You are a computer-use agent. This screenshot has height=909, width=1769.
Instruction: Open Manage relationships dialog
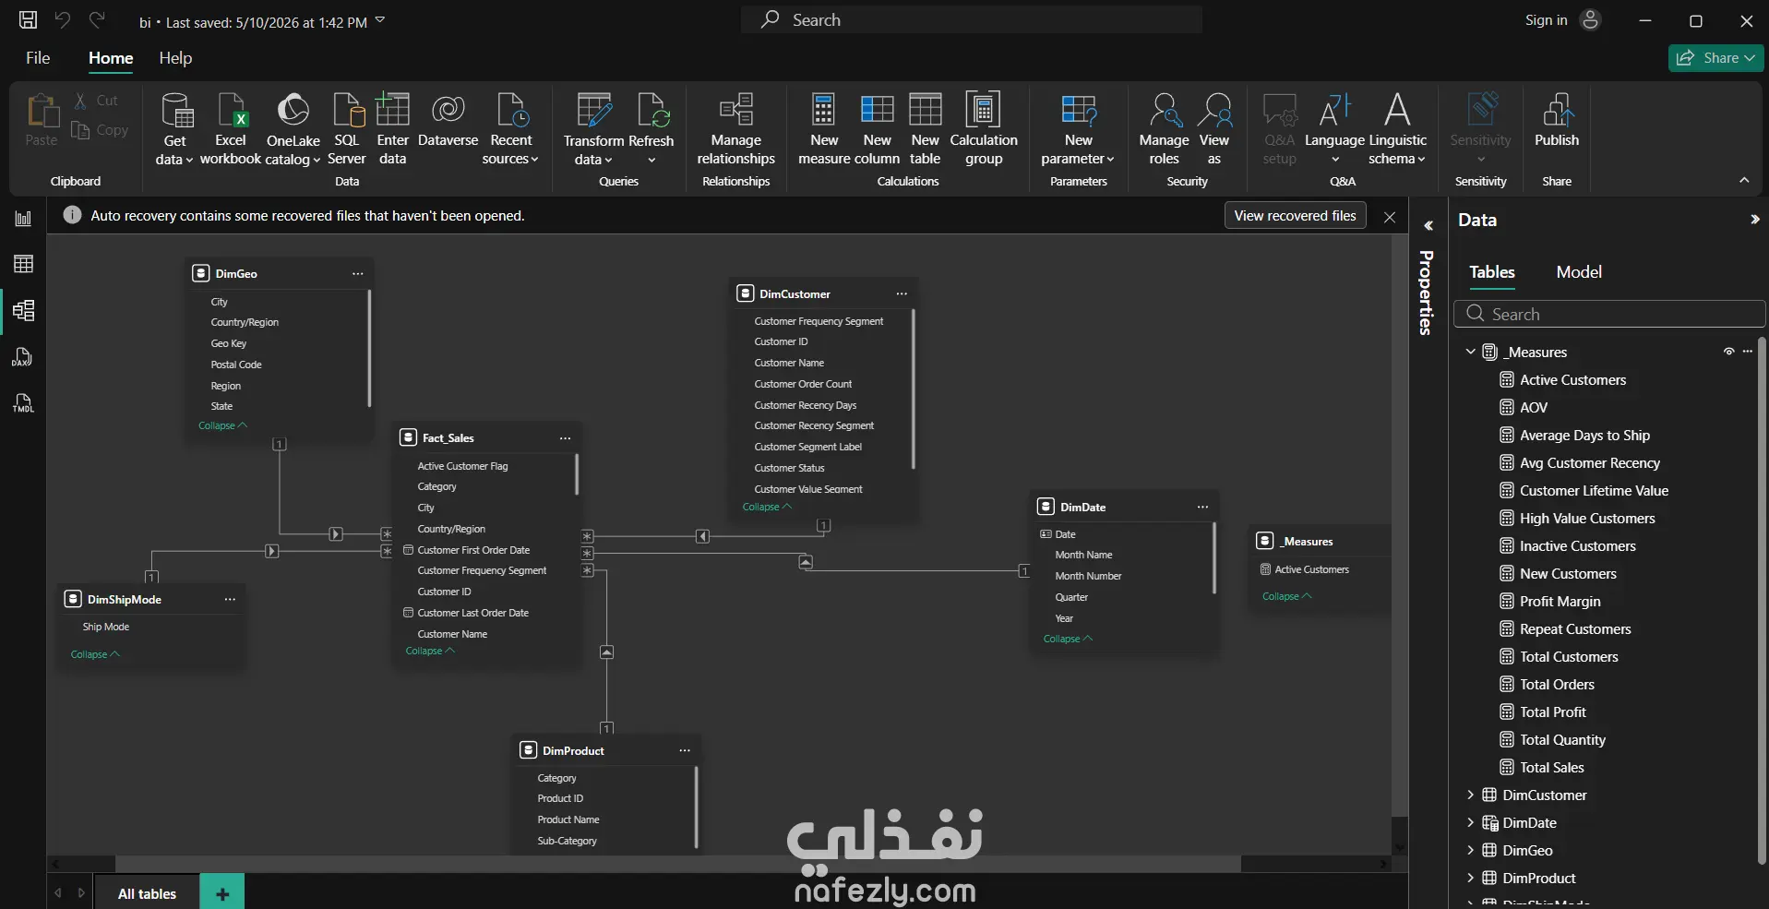tap(736, 129)
